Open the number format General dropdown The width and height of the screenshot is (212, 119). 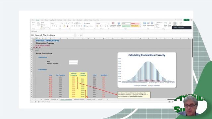[102, 23]
